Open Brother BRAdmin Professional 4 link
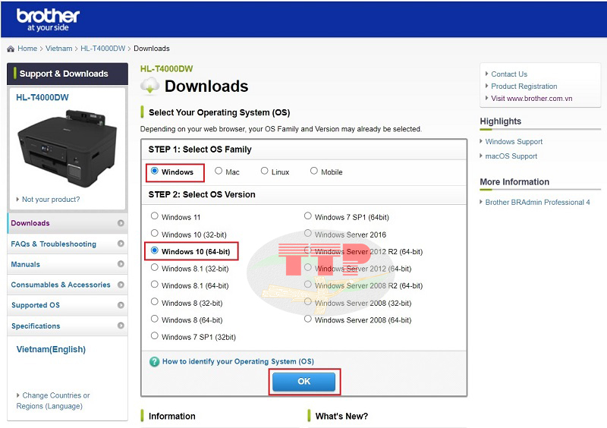This screenshot has width=607, height=428. point(538,202)
